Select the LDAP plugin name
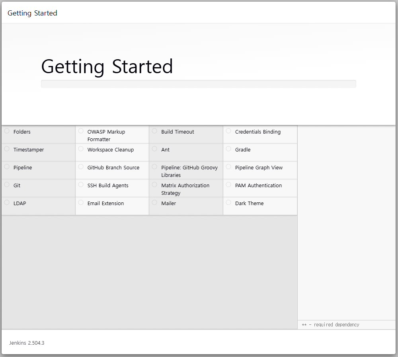The image size is (398, 357). tap(20, 204)
